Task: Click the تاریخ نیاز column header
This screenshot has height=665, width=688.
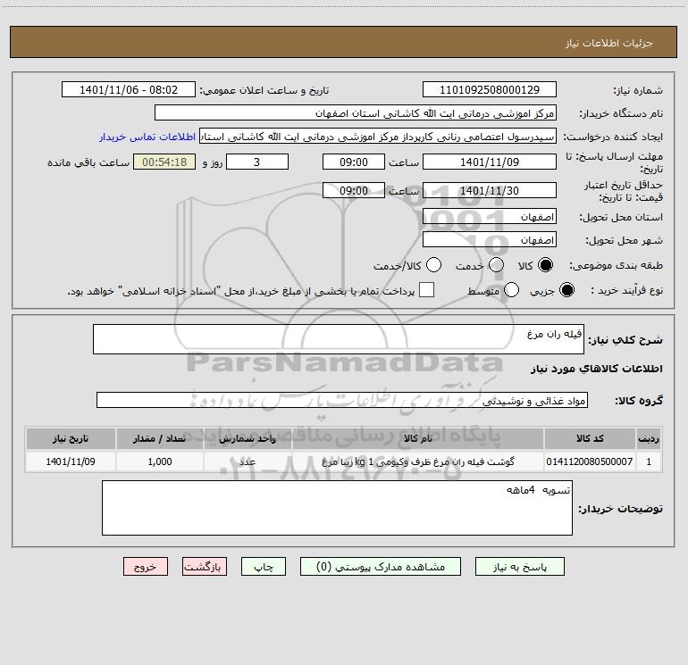Action: [71, 438]
